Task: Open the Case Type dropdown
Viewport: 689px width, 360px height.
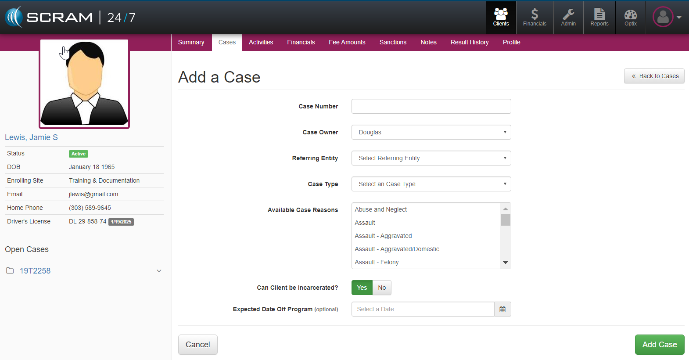Action: [431, 184]
